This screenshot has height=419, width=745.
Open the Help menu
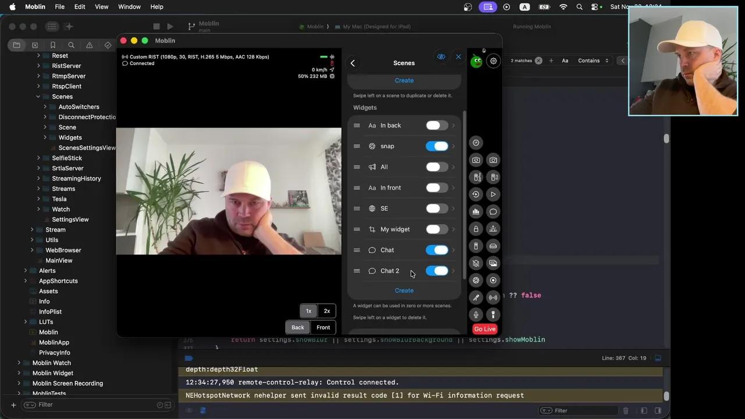coord(157,7)
